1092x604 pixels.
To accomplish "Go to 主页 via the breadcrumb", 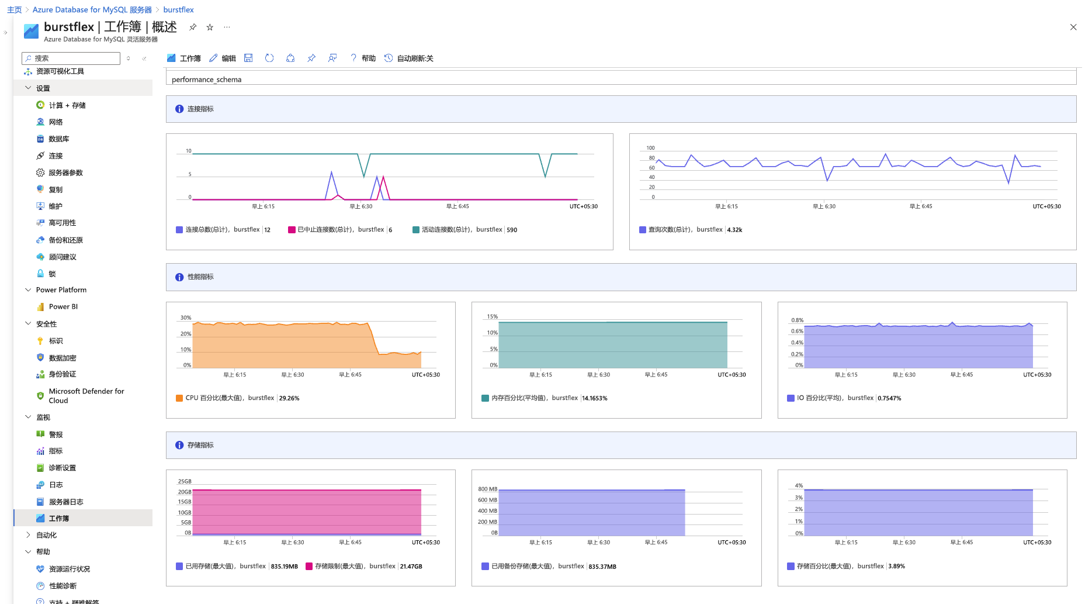I will click(x=14, y=10).
